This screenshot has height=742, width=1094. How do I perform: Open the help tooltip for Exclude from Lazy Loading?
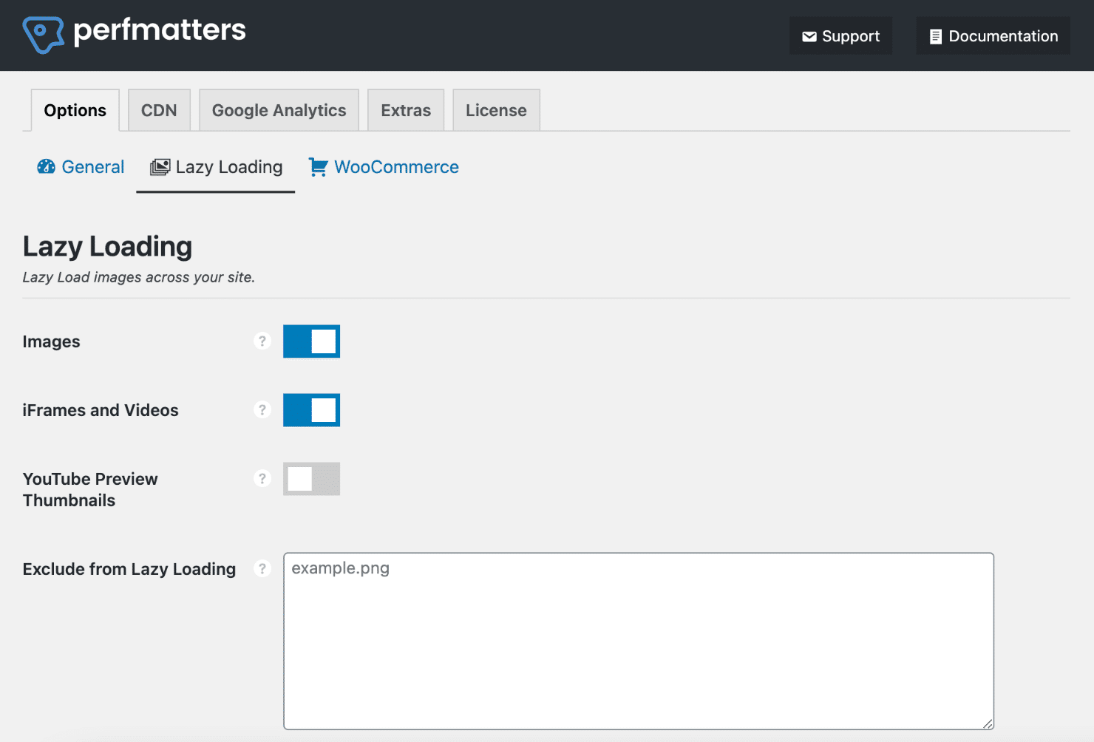click(x=262, y=569)
